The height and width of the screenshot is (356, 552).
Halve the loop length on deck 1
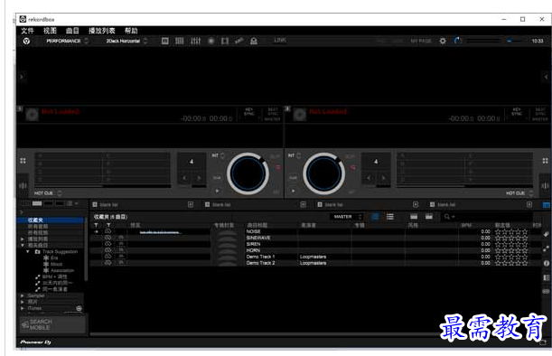click(184, 178)
